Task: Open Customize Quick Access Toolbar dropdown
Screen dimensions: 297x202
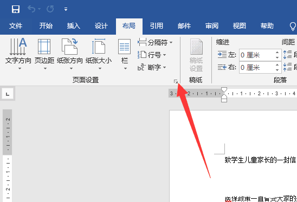Action: tap(66, 9)
